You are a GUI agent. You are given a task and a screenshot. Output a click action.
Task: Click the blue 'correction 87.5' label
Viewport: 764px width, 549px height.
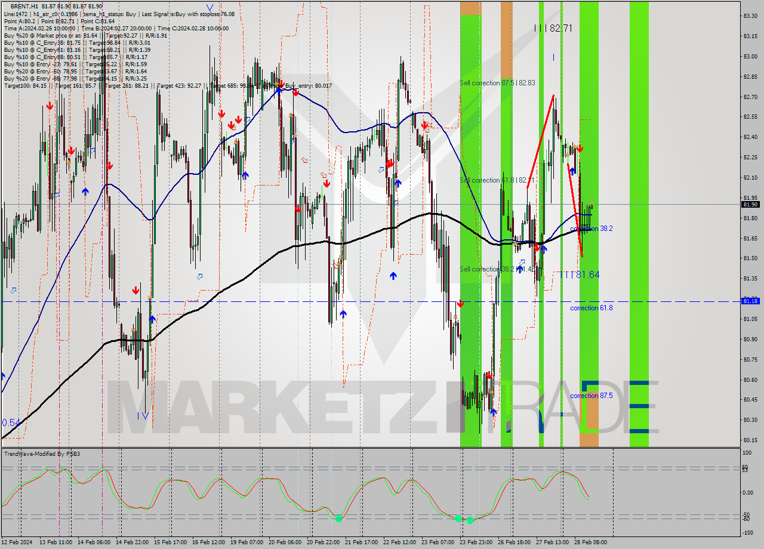pyautogui.click(x=591, y=396)
